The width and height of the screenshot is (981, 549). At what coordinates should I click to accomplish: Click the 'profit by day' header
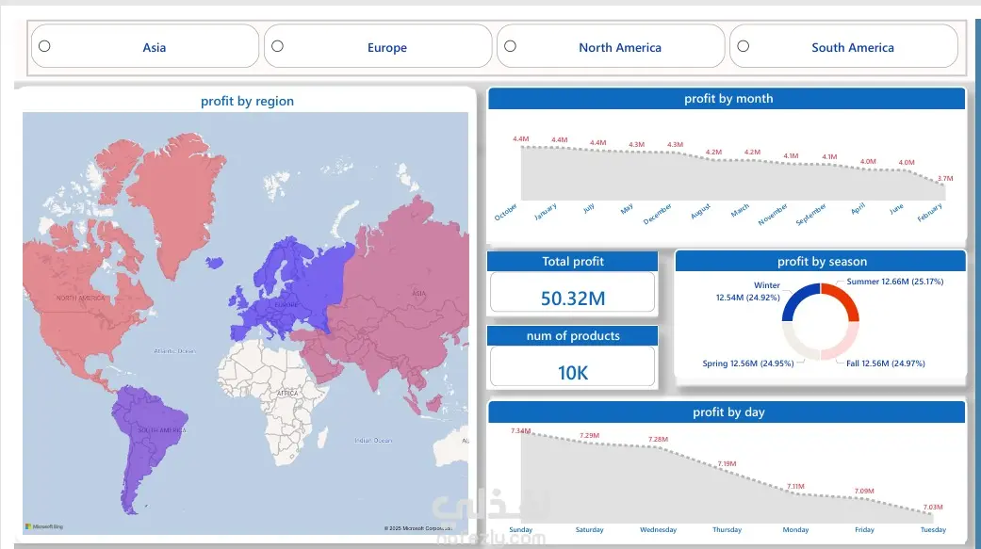coord(728,412)
